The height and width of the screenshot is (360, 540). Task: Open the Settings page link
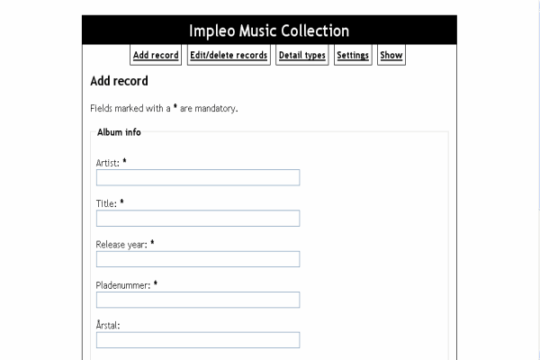[x=353, y=55]
